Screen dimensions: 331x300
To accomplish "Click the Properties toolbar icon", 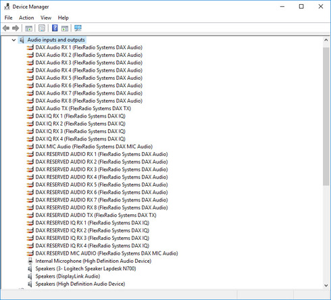I will pos(42,28).
